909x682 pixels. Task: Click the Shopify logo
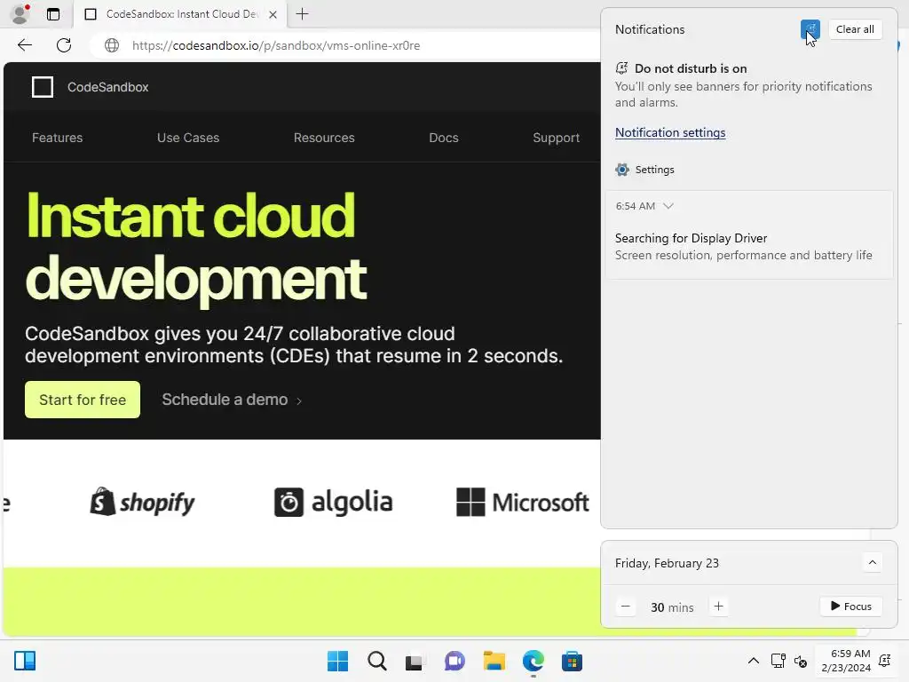(142, 503)
